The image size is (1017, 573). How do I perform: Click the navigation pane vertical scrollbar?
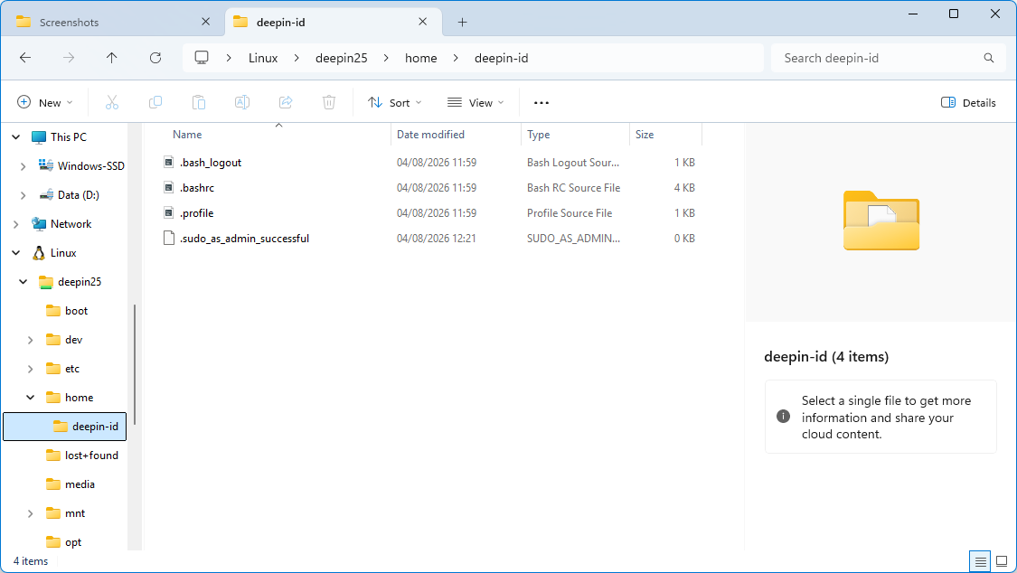(135, 364)
